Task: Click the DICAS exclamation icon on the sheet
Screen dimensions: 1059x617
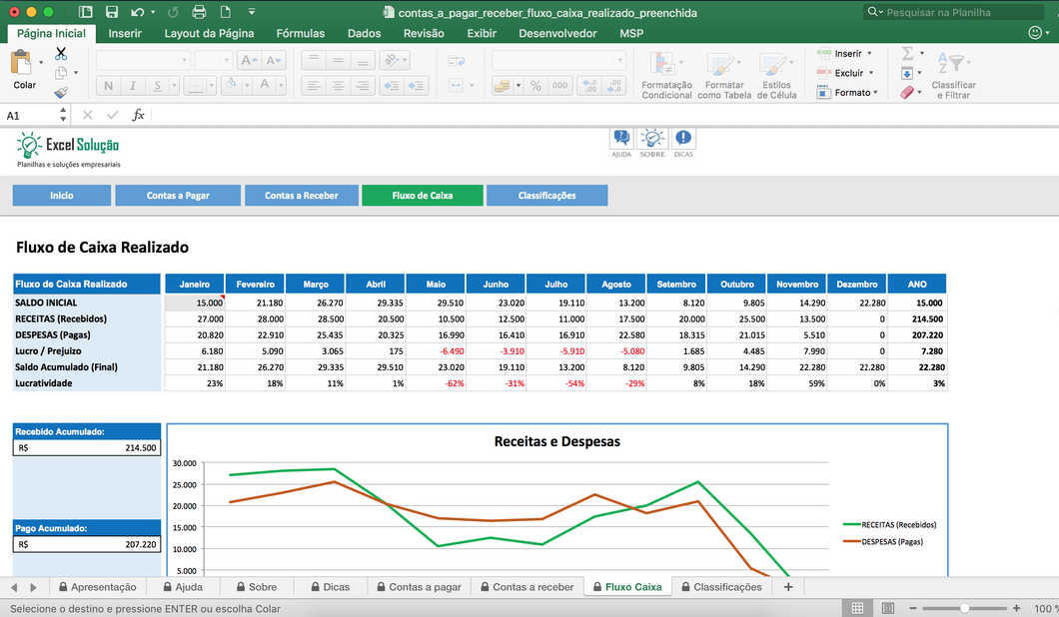Action: click(x=683, y=139)
